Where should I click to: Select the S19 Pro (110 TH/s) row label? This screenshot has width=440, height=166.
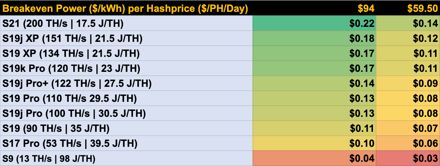click(126, 98)
